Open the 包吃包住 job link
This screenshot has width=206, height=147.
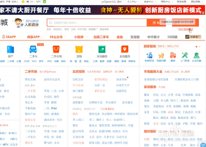(78, 79)
